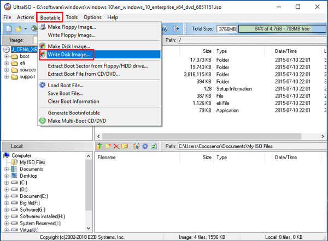
Task: Click the blue gear settings icon in local toolbar
Action: coord(145,146)
